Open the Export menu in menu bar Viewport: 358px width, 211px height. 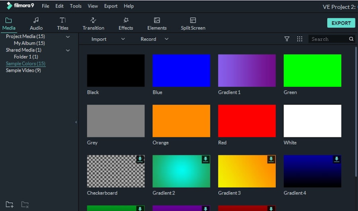(111, 6)
